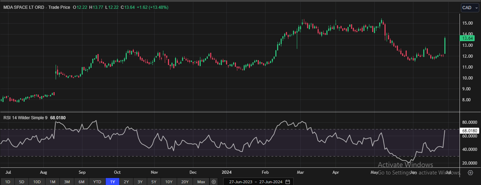Click the 27-Jun-2023 start date field
This screenshot has width=481, height=185.
click(239, 182)
